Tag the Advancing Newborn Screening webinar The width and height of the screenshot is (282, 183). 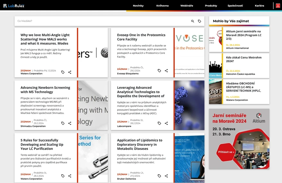(x=63, y=123)
